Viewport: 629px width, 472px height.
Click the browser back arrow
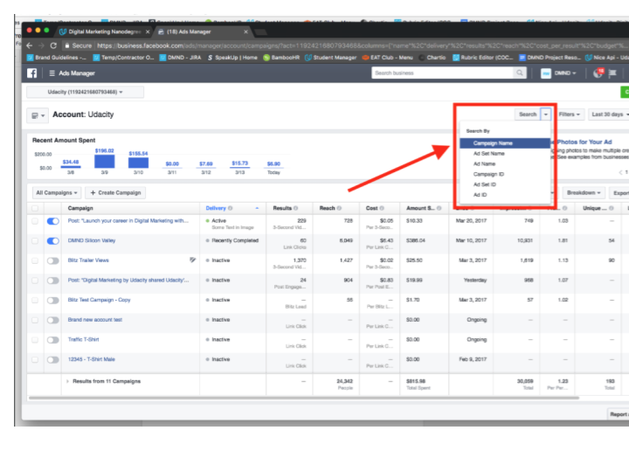30,45
